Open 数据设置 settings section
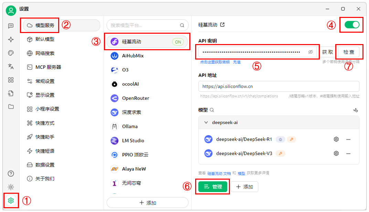369x212 pixels. [62, 165]
